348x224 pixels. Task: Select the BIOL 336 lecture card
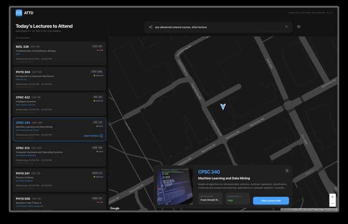[x=60, y=54]
